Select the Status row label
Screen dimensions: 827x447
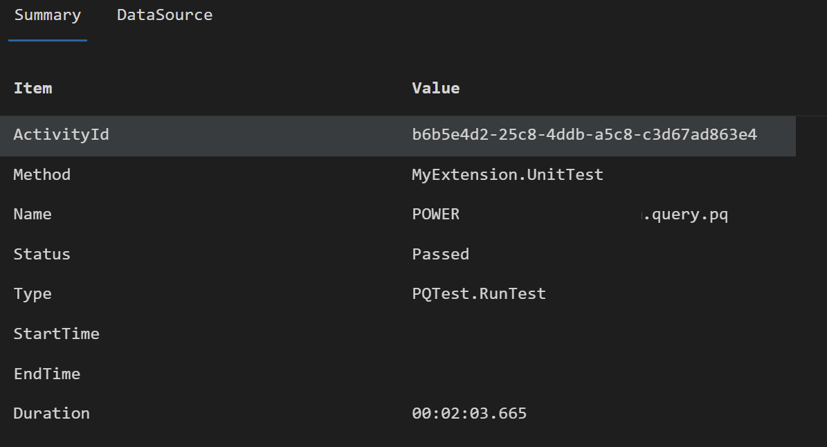click(42, 255)
